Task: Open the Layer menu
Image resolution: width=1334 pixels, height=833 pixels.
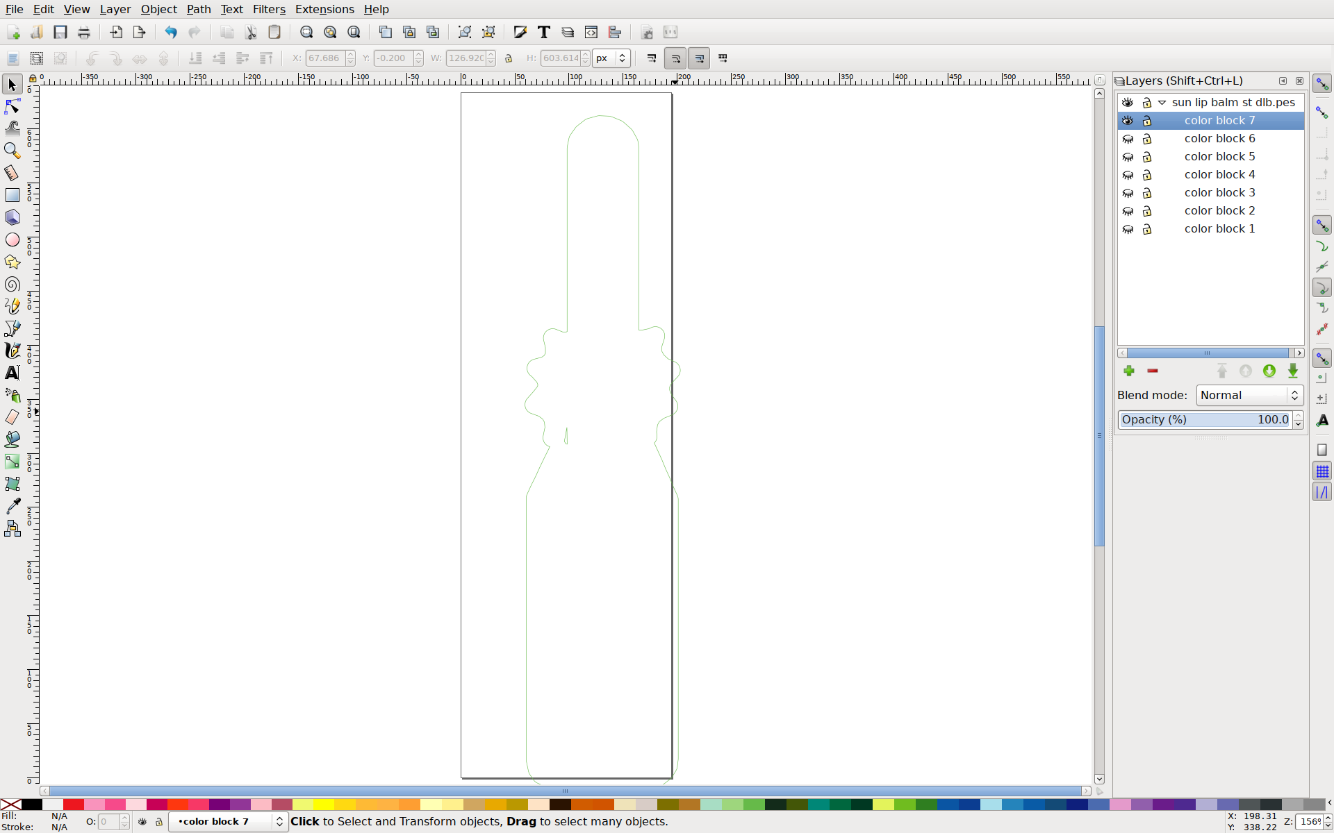Action: click(115, 9)
